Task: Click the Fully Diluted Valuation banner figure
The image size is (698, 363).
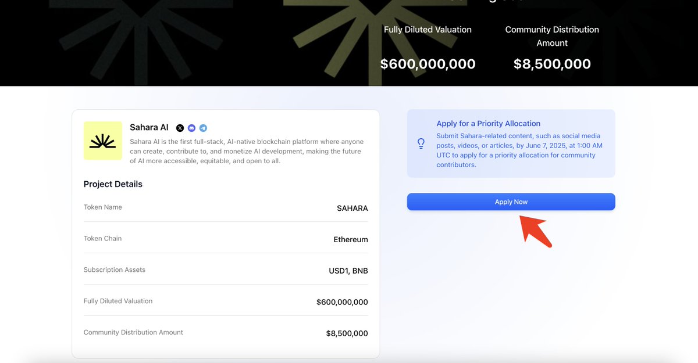Action: click(x=428, y=64)
